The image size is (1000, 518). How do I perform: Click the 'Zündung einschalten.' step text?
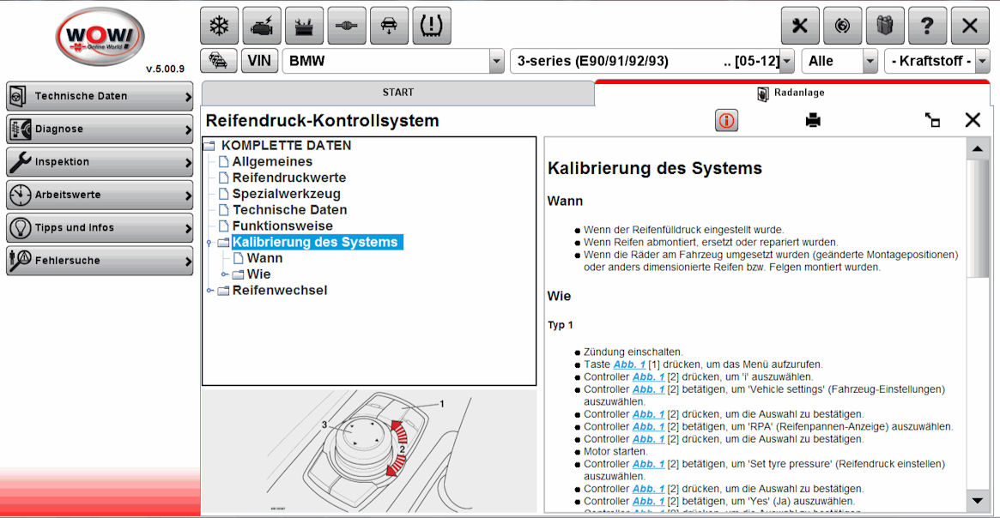coord(633,352)
